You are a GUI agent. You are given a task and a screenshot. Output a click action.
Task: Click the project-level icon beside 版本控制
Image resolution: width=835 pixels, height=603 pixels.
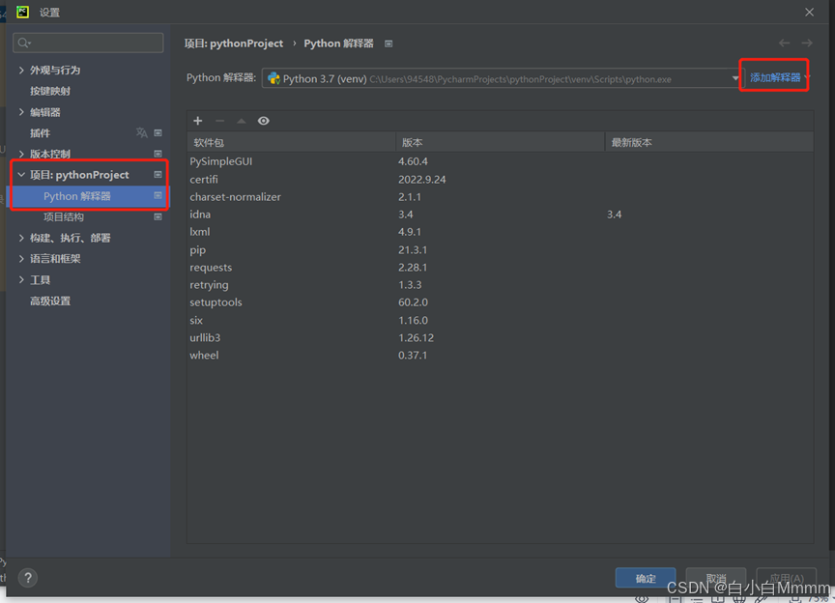tap(158, 154)
